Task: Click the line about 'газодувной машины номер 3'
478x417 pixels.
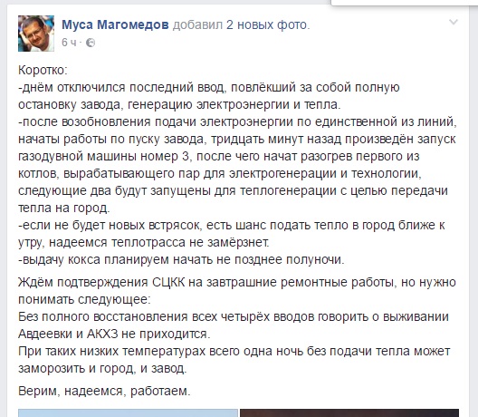Action: click(x=218, y=156)
